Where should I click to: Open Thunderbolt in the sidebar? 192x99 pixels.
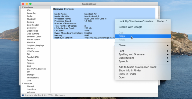point(33,78)
